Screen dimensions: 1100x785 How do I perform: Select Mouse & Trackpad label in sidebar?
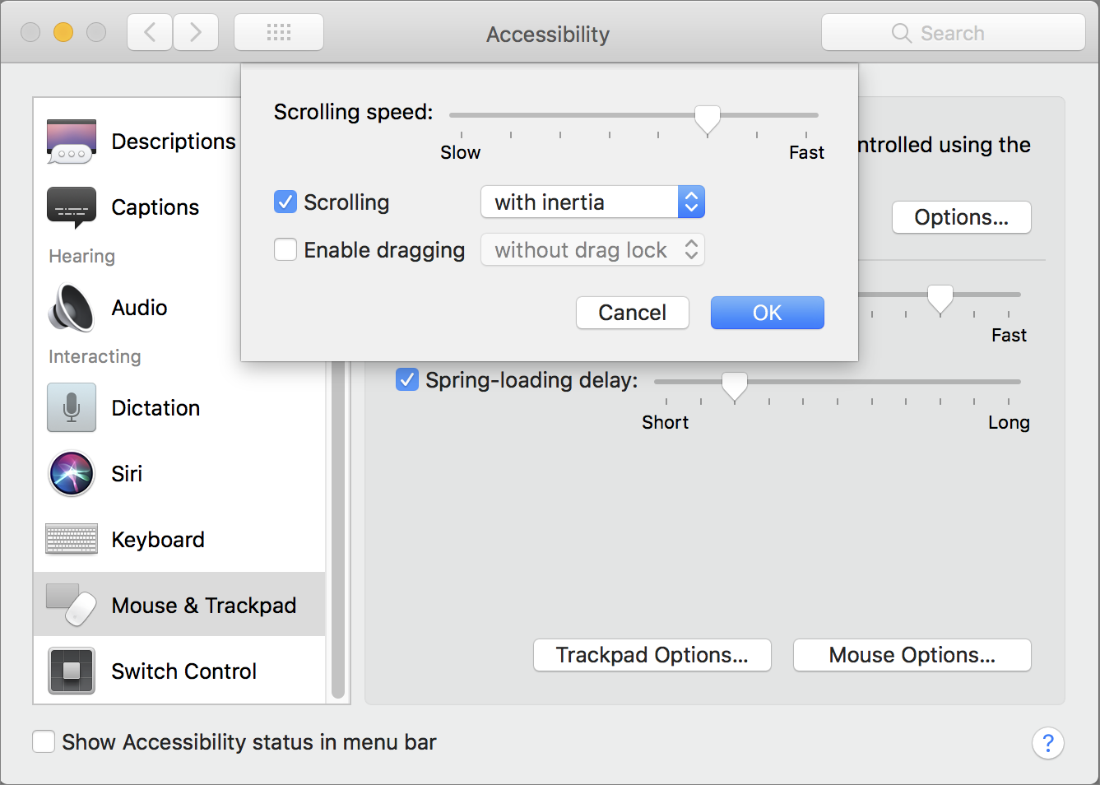(204, 606)
